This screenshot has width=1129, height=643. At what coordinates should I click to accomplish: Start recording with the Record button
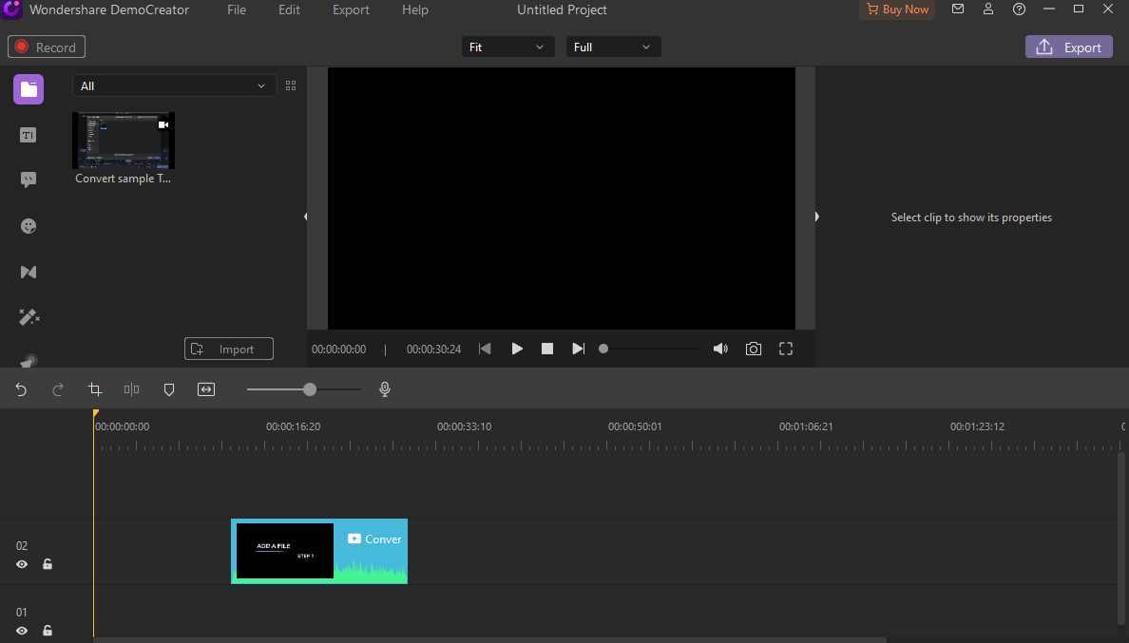click(46, 46)
